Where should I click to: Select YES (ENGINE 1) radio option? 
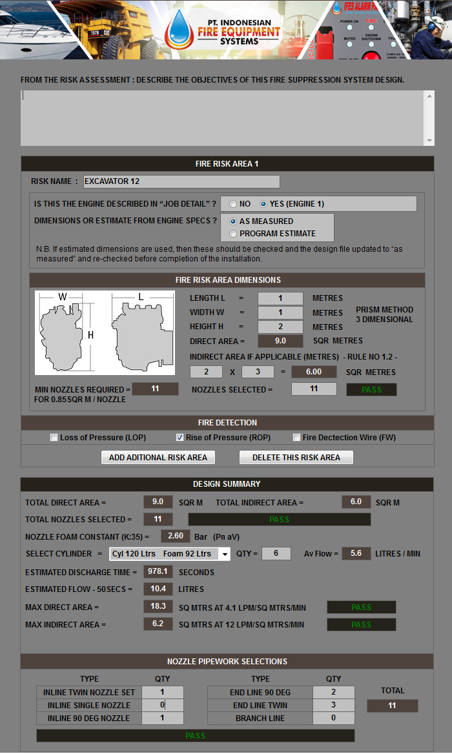(263, 204)
